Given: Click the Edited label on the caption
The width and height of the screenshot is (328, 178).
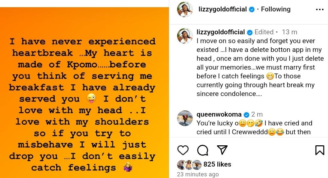Looking at the screenshot, I should click(x=264, y=32).
